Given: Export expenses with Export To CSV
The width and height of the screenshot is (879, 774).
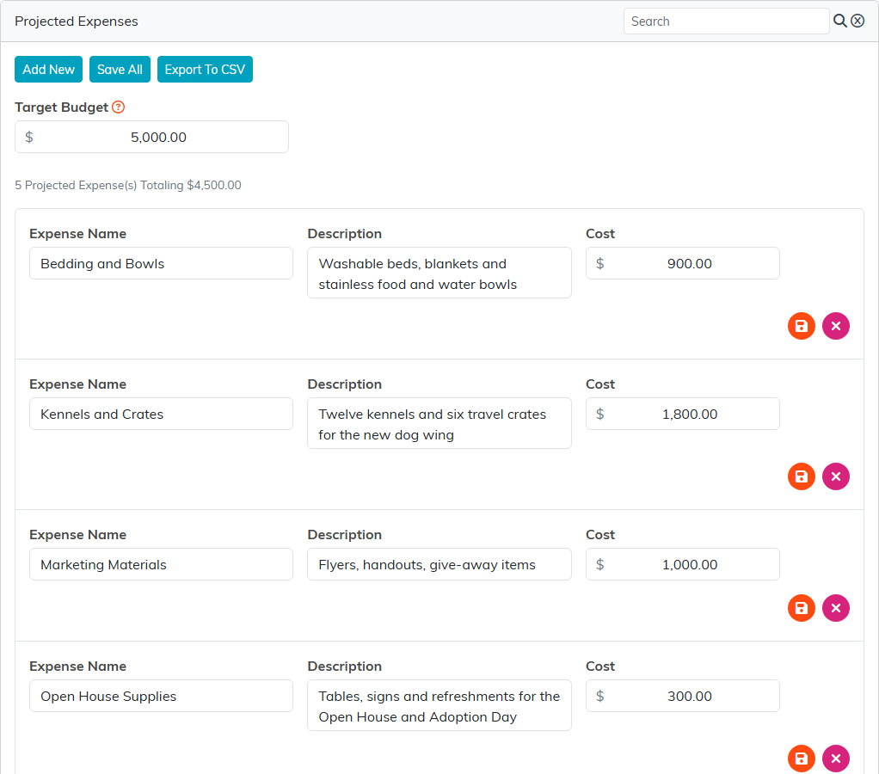Looking at the screenshot, I should point(206,70).
